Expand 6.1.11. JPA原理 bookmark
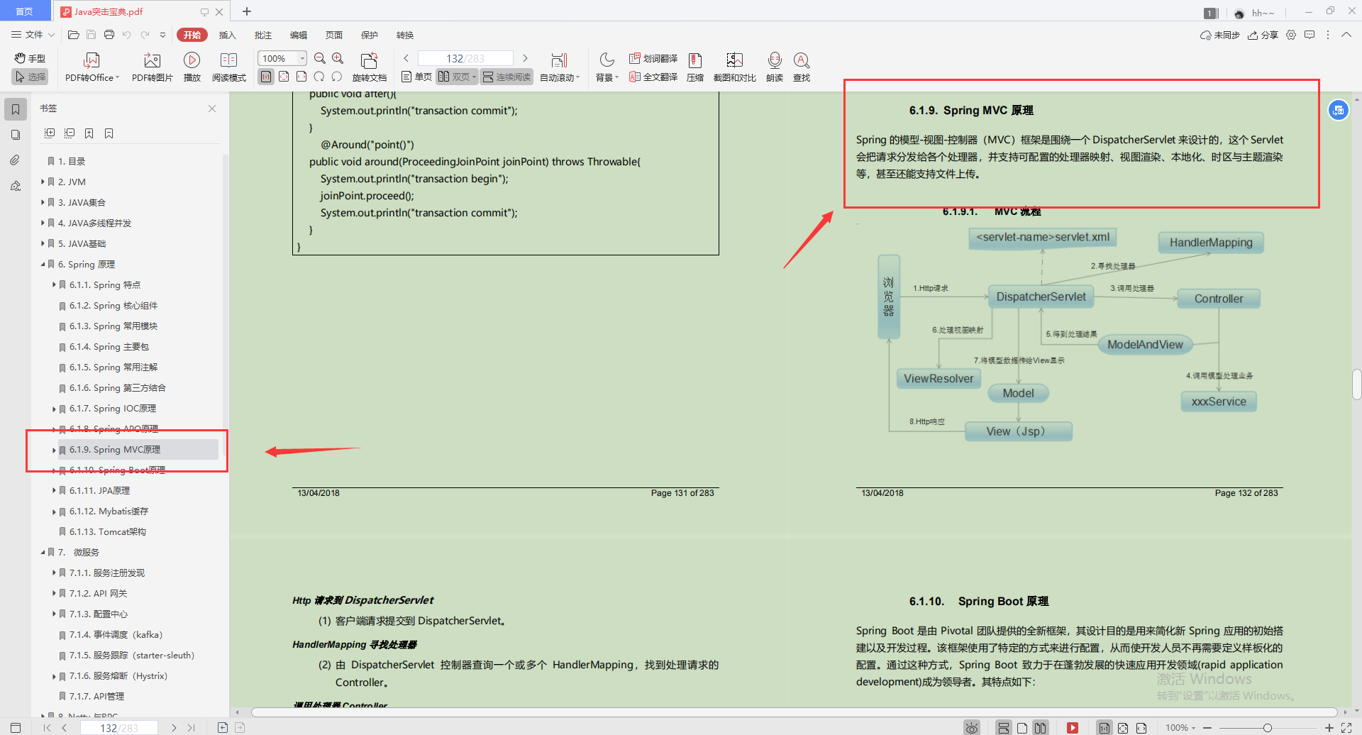This screenshot has width=1362, height=735. [x=54, y=491]
